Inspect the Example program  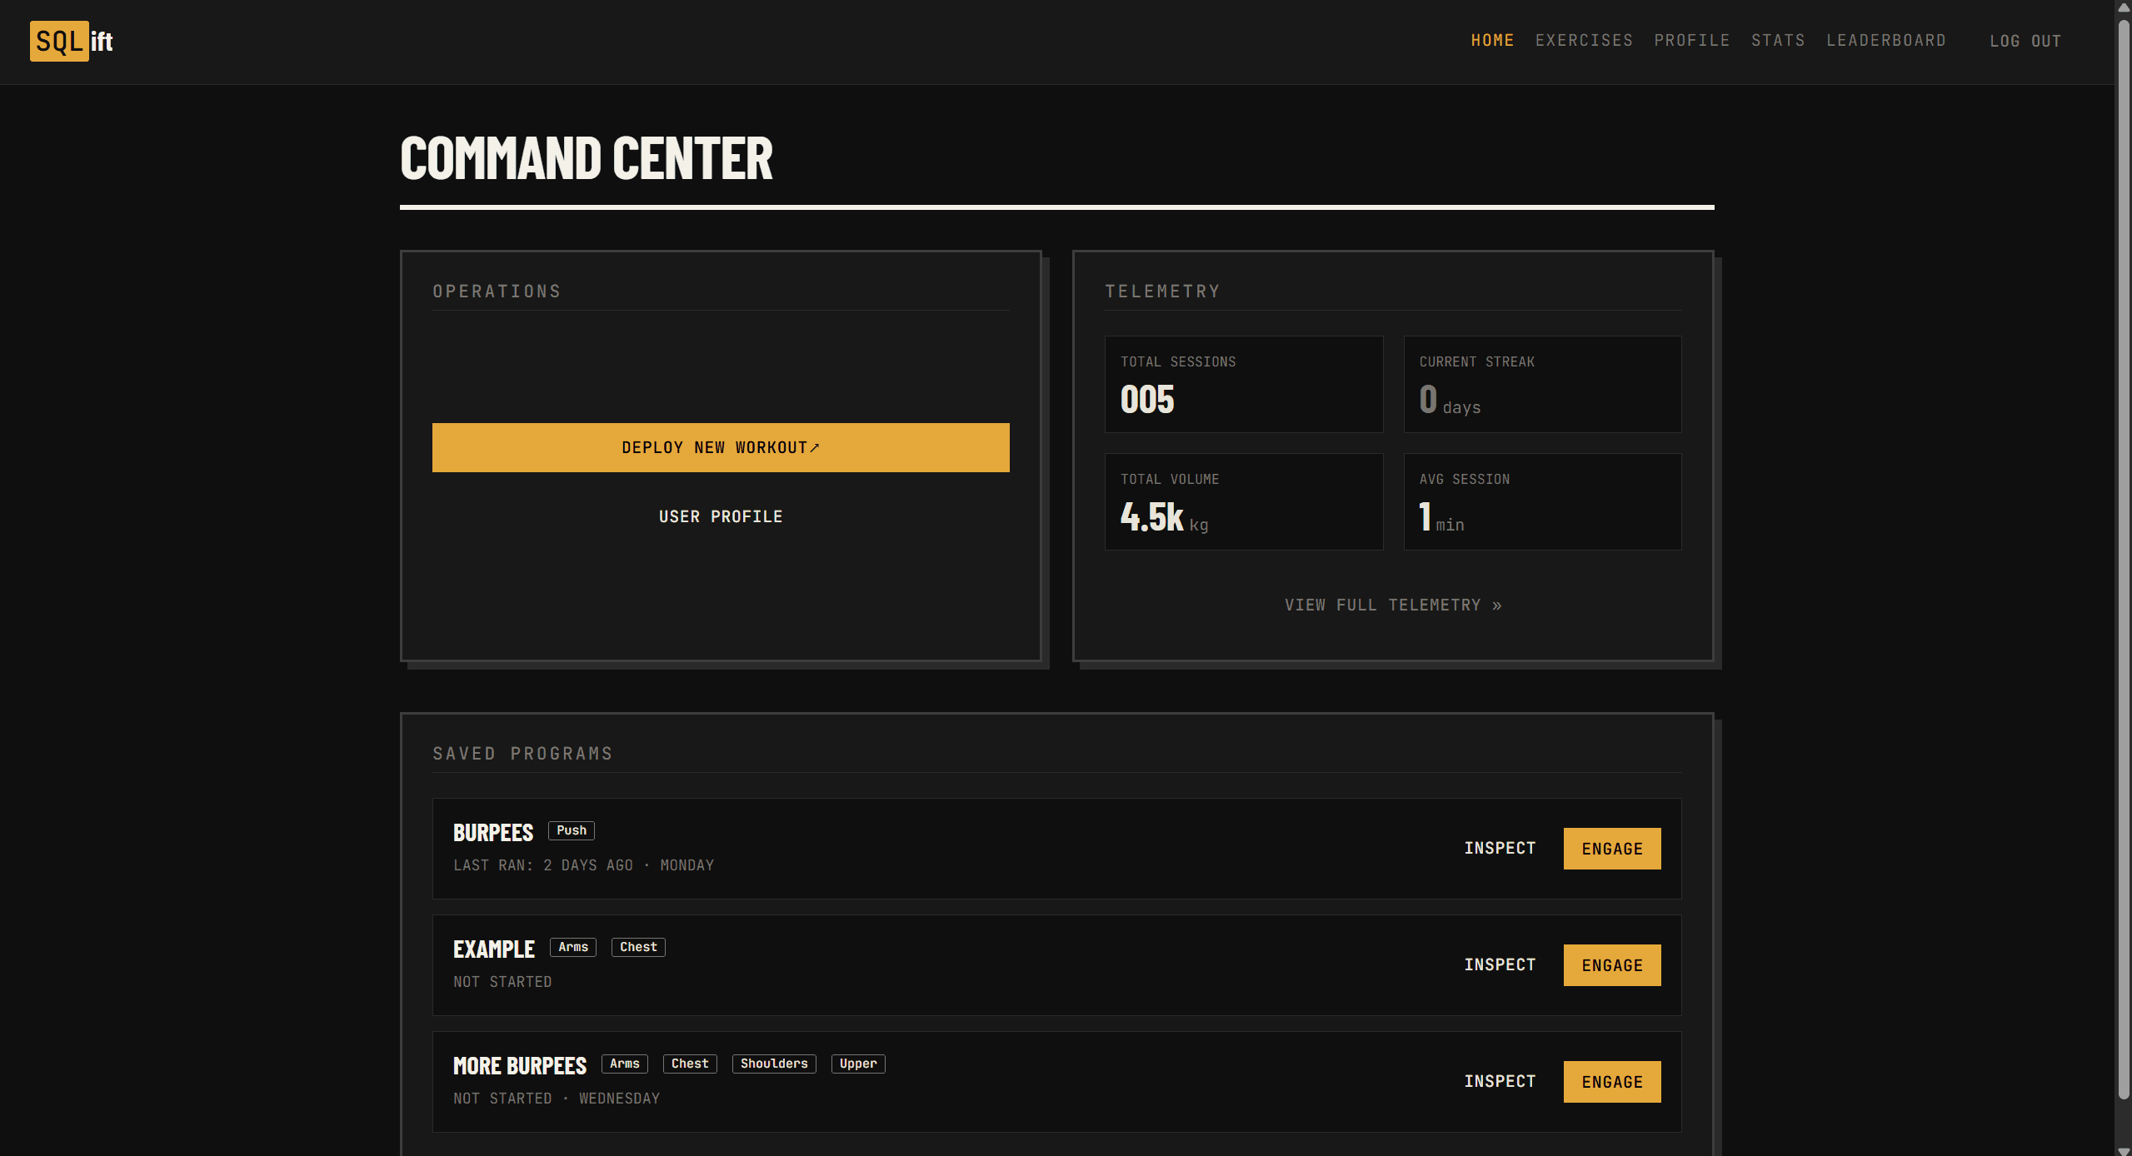point(1500,964)
